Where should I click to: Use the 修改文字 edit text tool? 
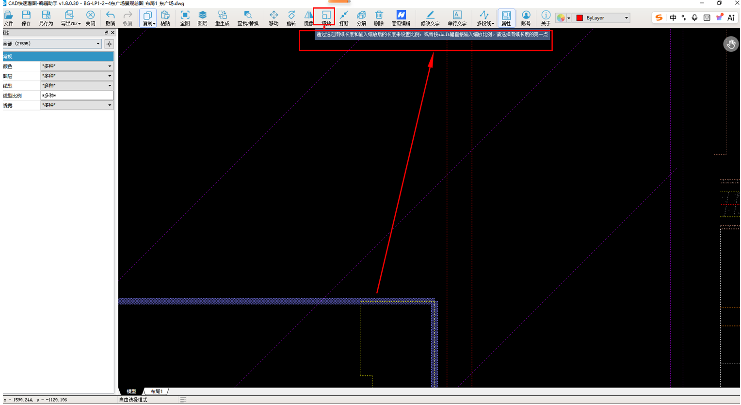(430, 18)
